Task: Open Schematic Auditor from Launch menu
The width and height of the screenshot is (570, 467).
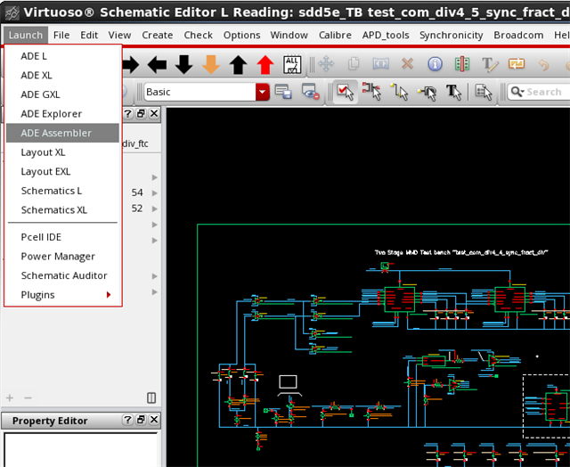Action: click(x=62, y=275)
